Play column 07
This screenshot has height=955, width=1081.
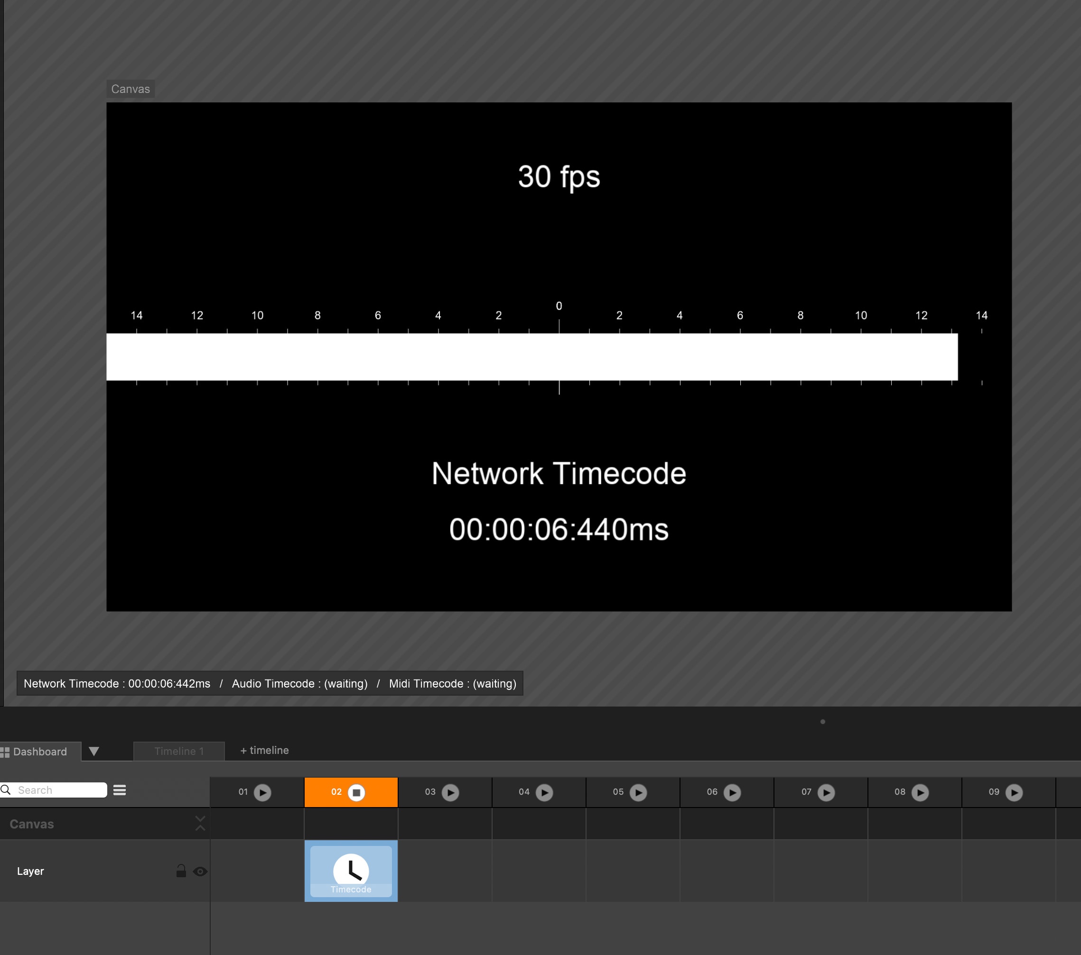tap(826, 792)
